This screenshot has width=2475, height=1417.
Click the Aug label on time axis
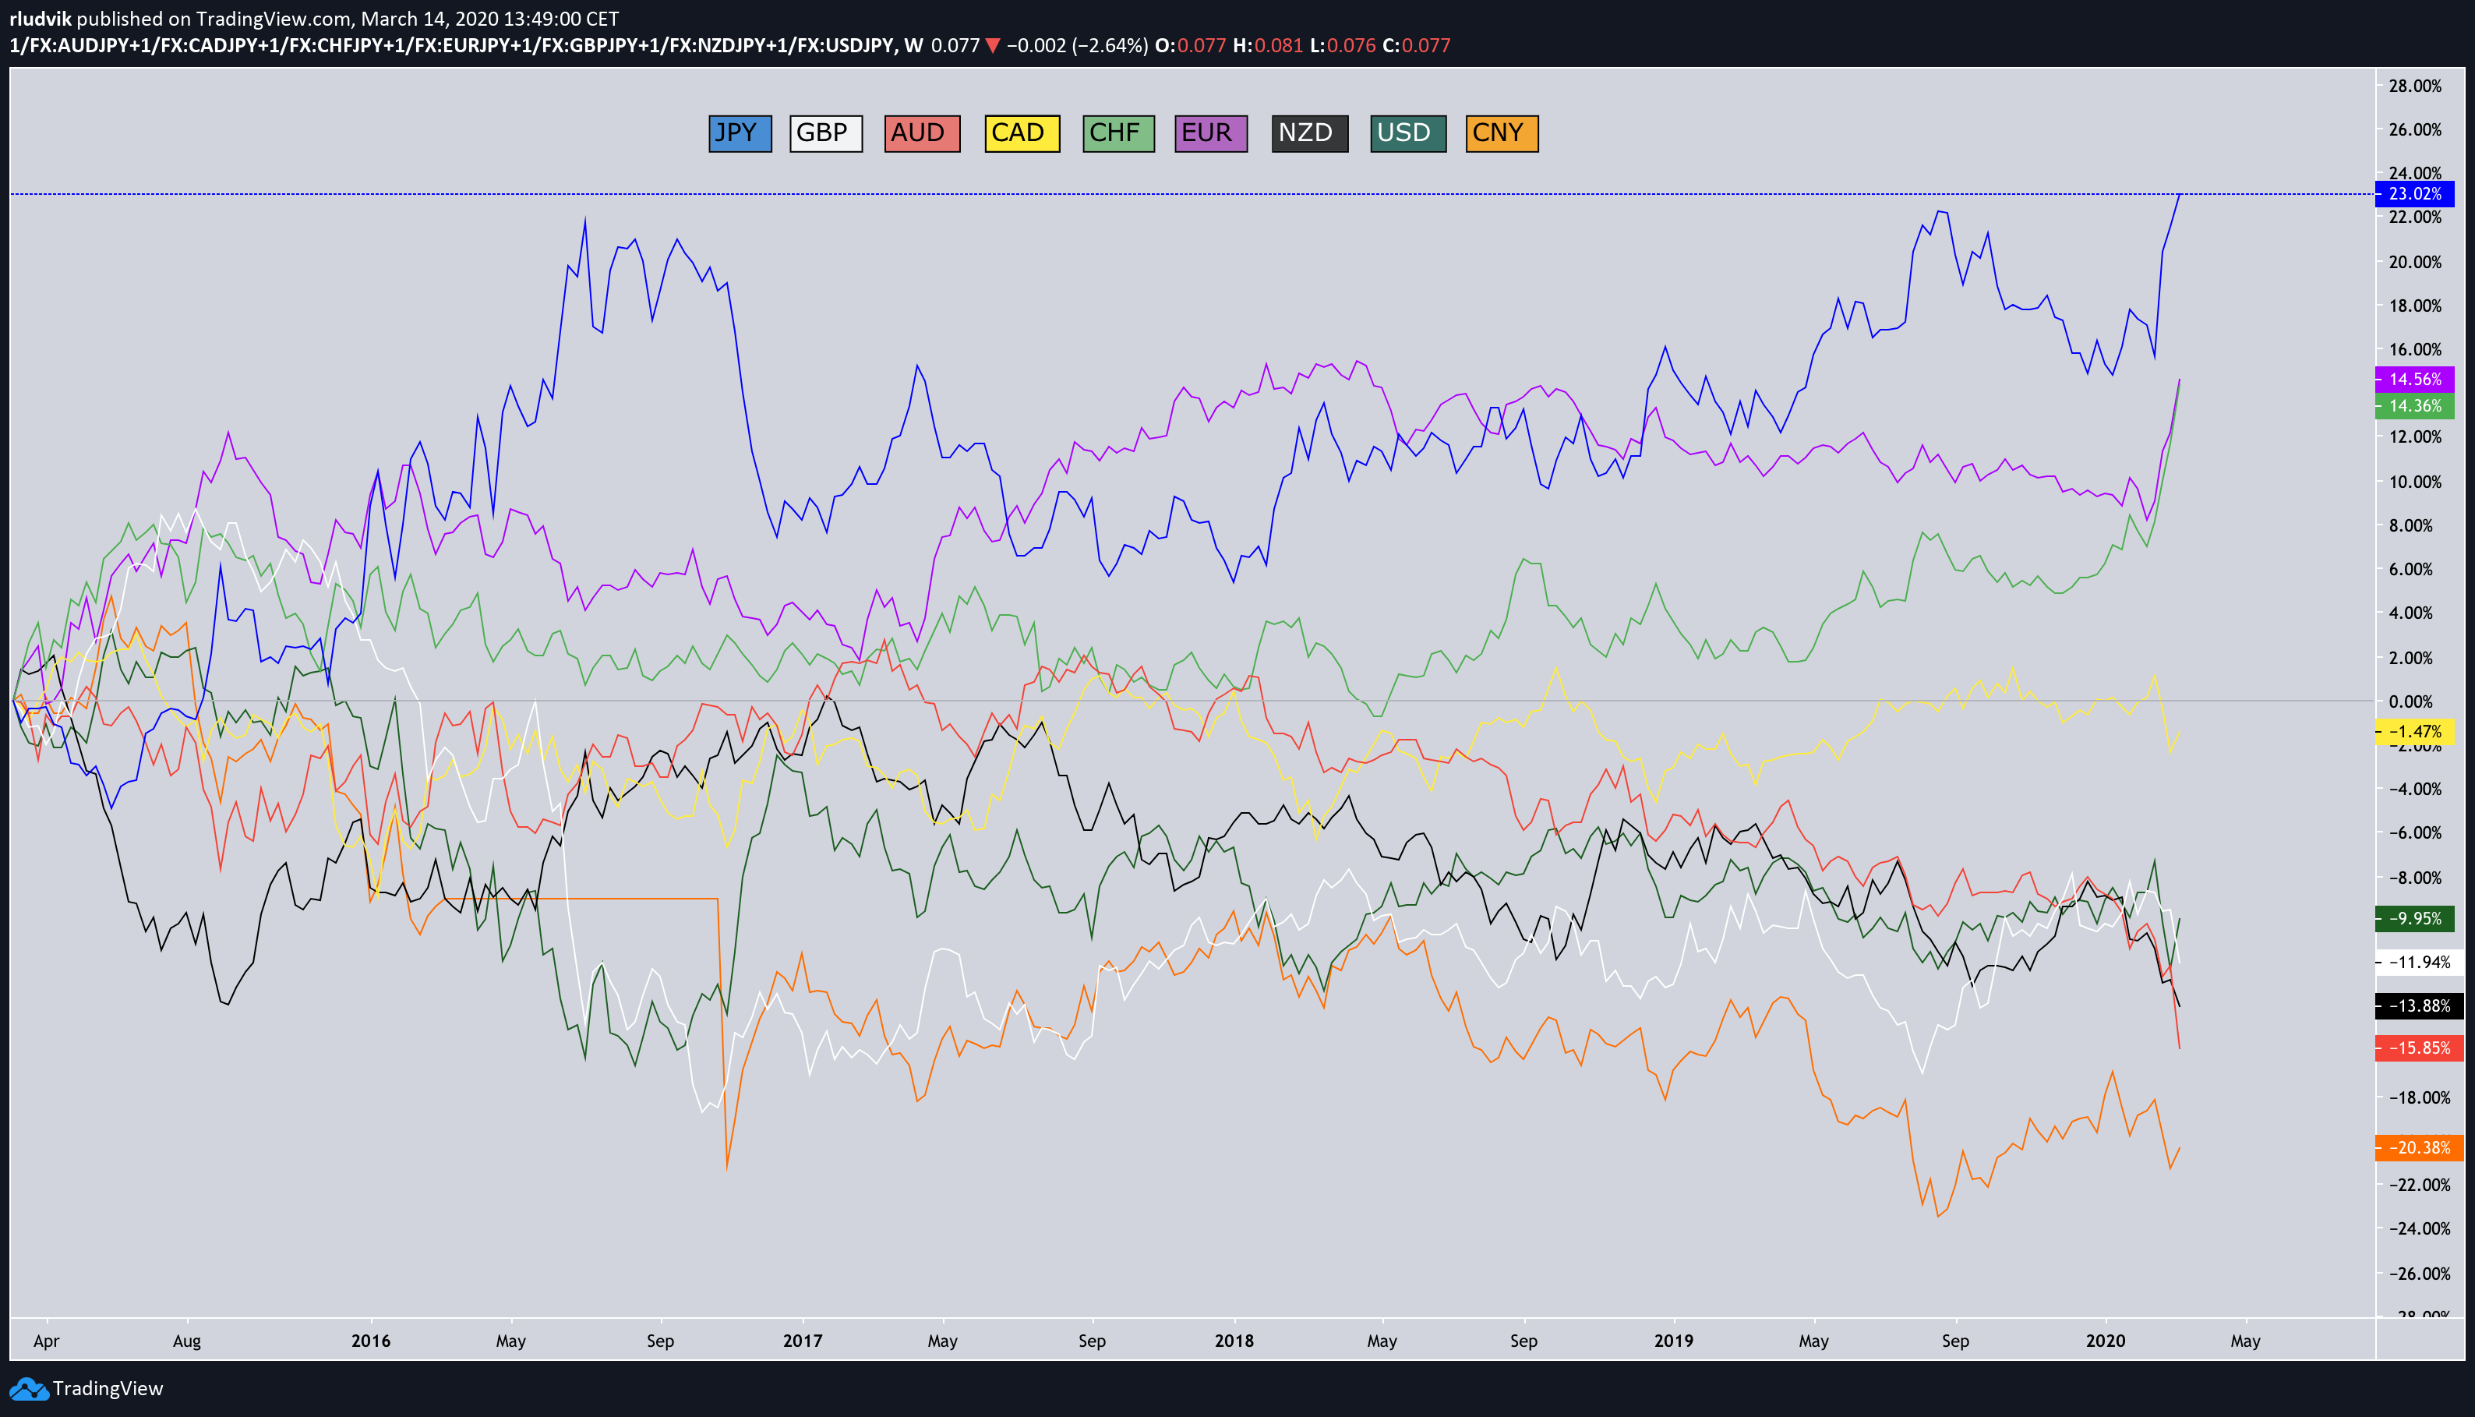tap(187, 1341)
